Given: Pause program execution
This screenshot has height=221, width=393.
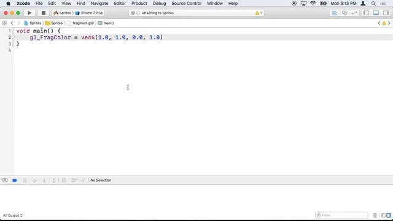Looking at the screenshot, I should tap(25, 180).
